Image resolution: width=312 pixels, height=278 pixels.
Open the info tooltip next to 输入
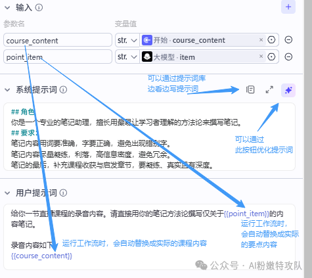(x=39, y=8)
